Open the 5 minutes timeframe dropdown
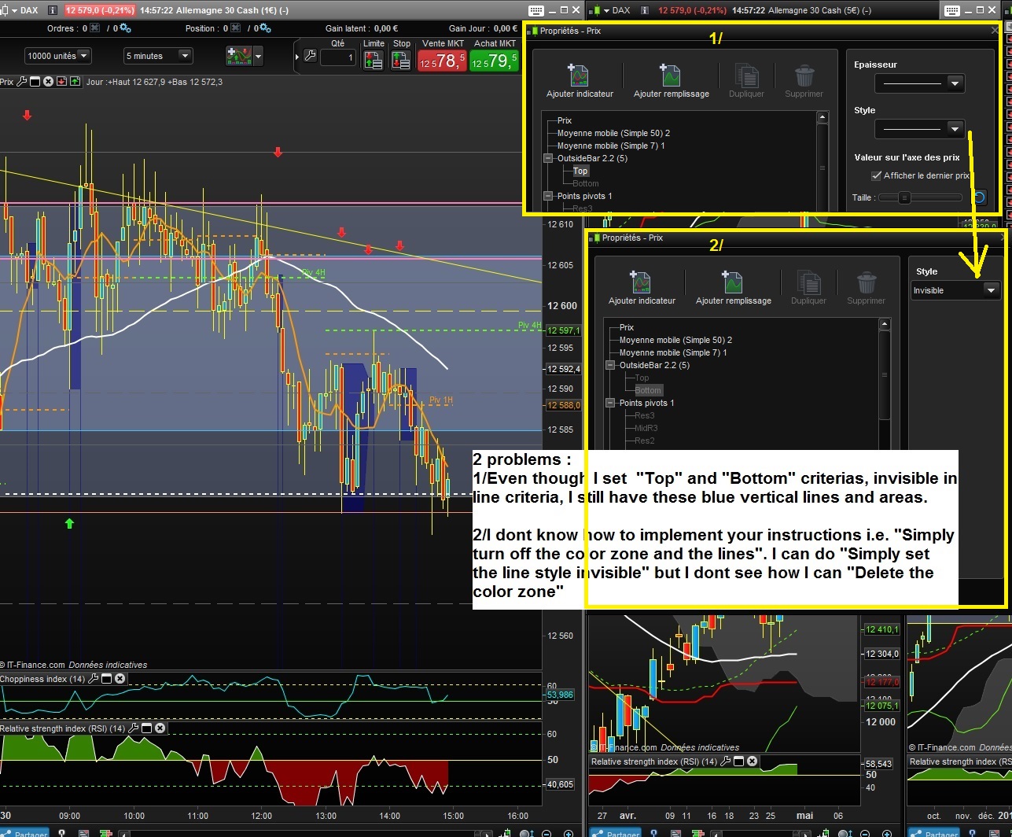This screenshot has width=1012, height=837. click(156, 55)
